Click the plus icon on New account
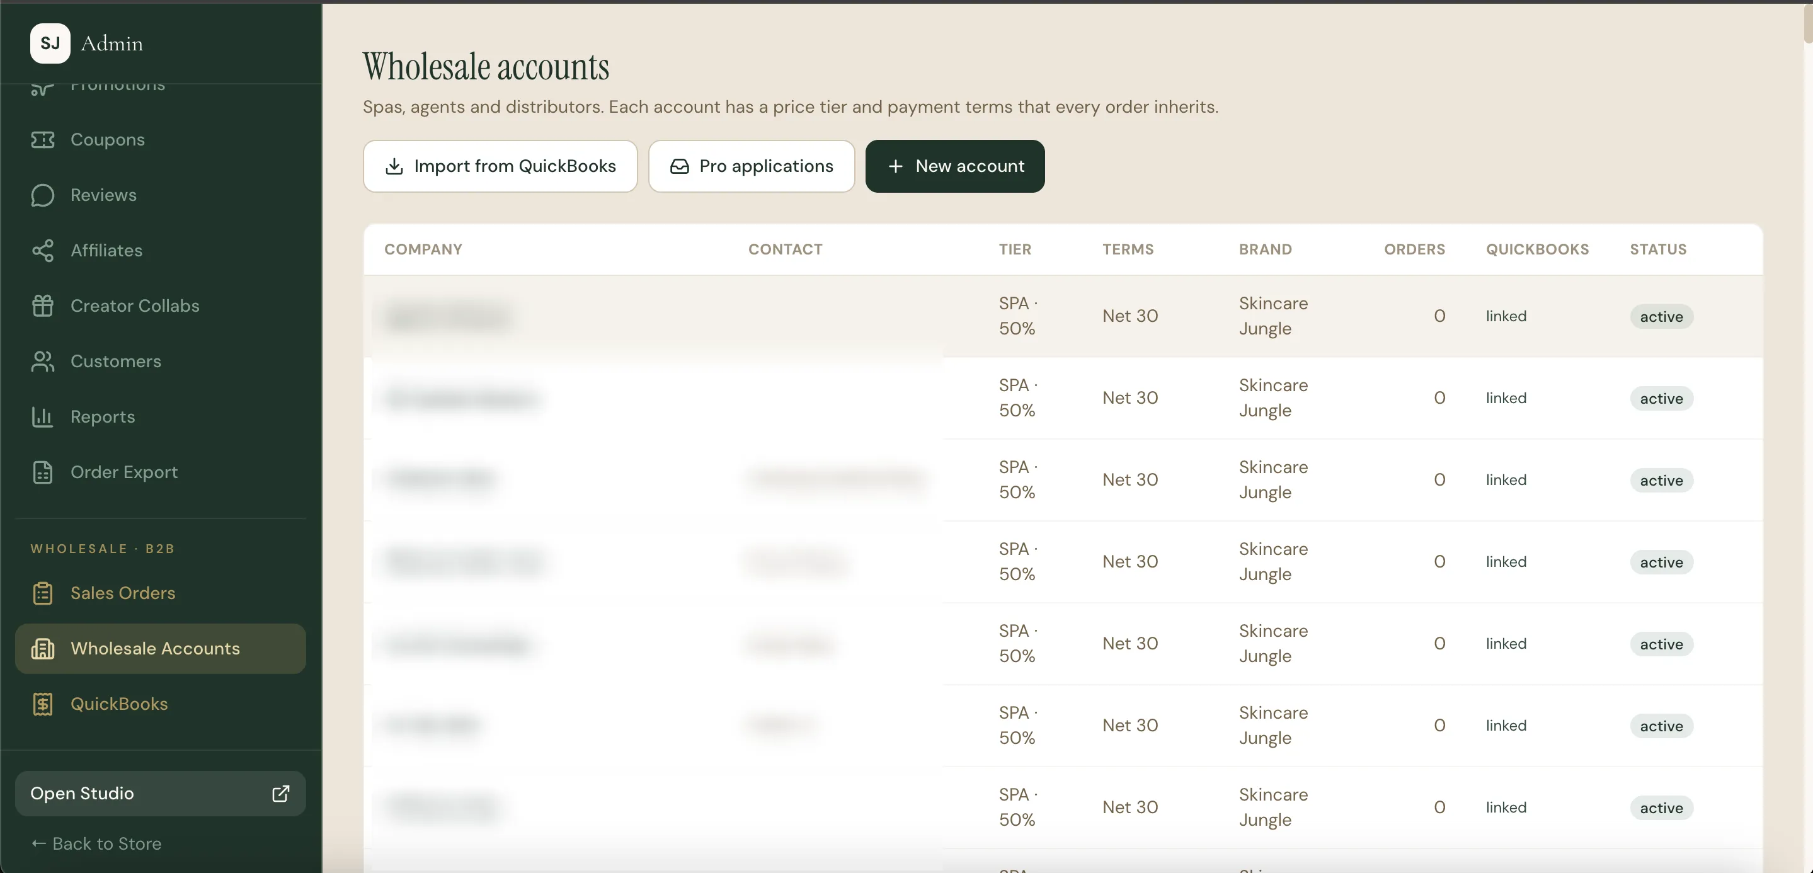Viewport: 1813px width, 873px height. click(895, 167)
